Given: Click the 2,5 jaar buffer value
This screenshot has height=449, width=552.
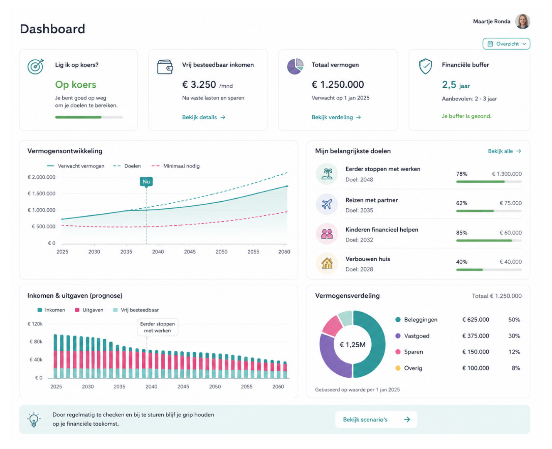Looking at the screenshot, I should tap(456, 85).
